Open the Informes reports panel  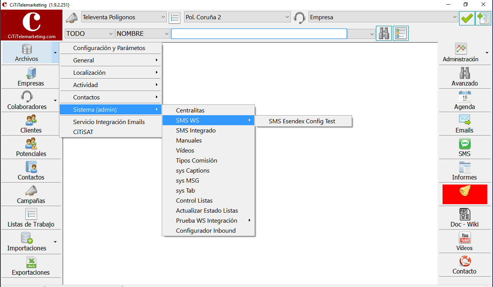[465, 171]
